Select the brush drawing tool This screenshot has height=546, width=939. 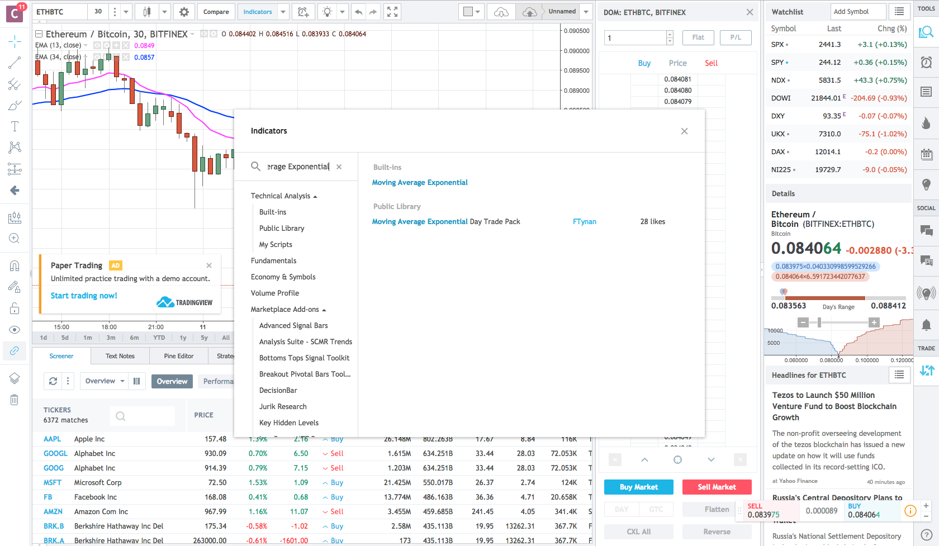click(x=15, y=106)
